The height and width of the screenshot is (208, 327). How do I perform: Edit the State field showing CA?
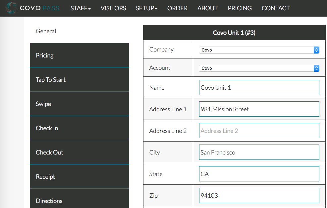[259, 174]
